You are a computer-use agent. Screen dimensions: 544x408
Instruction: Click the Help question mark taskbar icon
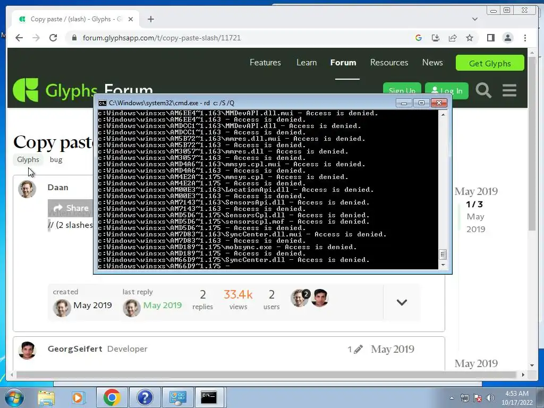144,397
